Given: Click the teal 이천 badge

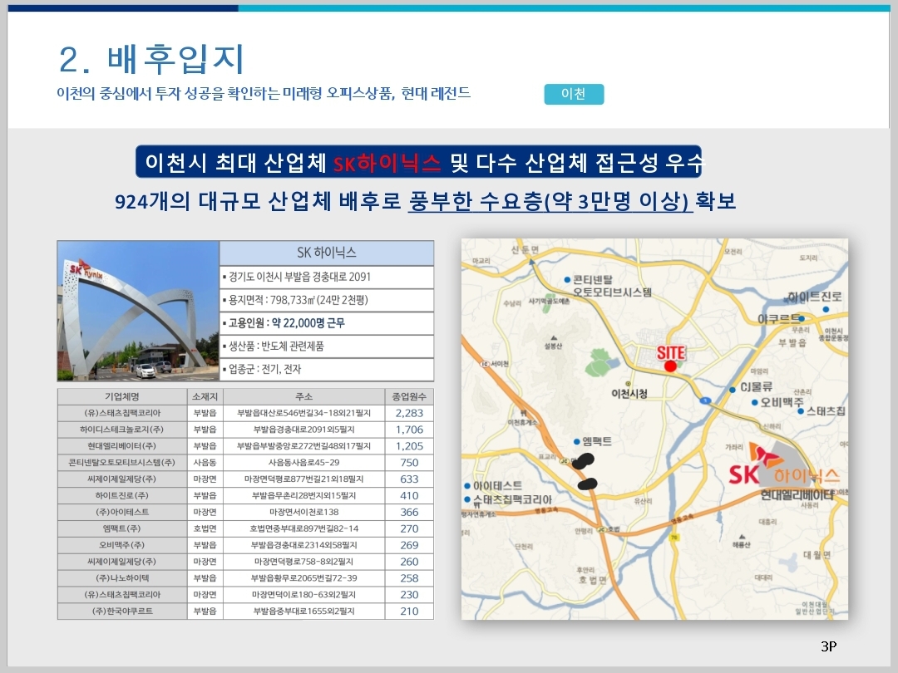Looking at the screenshot, I should click(x=574, y=94).
